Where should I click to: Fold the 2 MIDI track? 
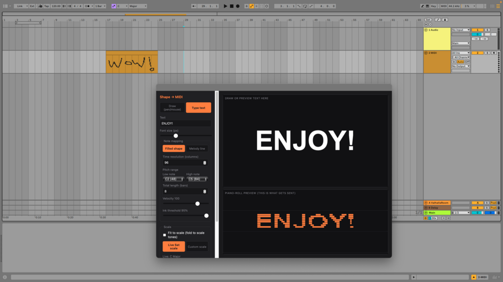[426, 53]
